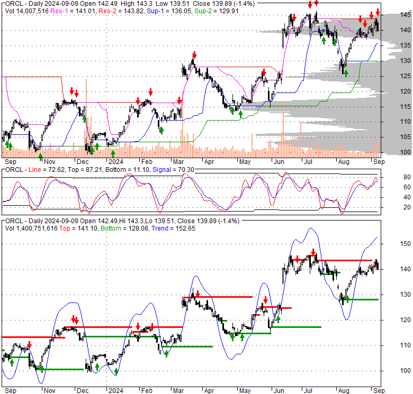Image resolution: width=413 pixels, height=394 pixels.
Task: Click the 150 price label on bottom chart axis
Action: [406, 244]
